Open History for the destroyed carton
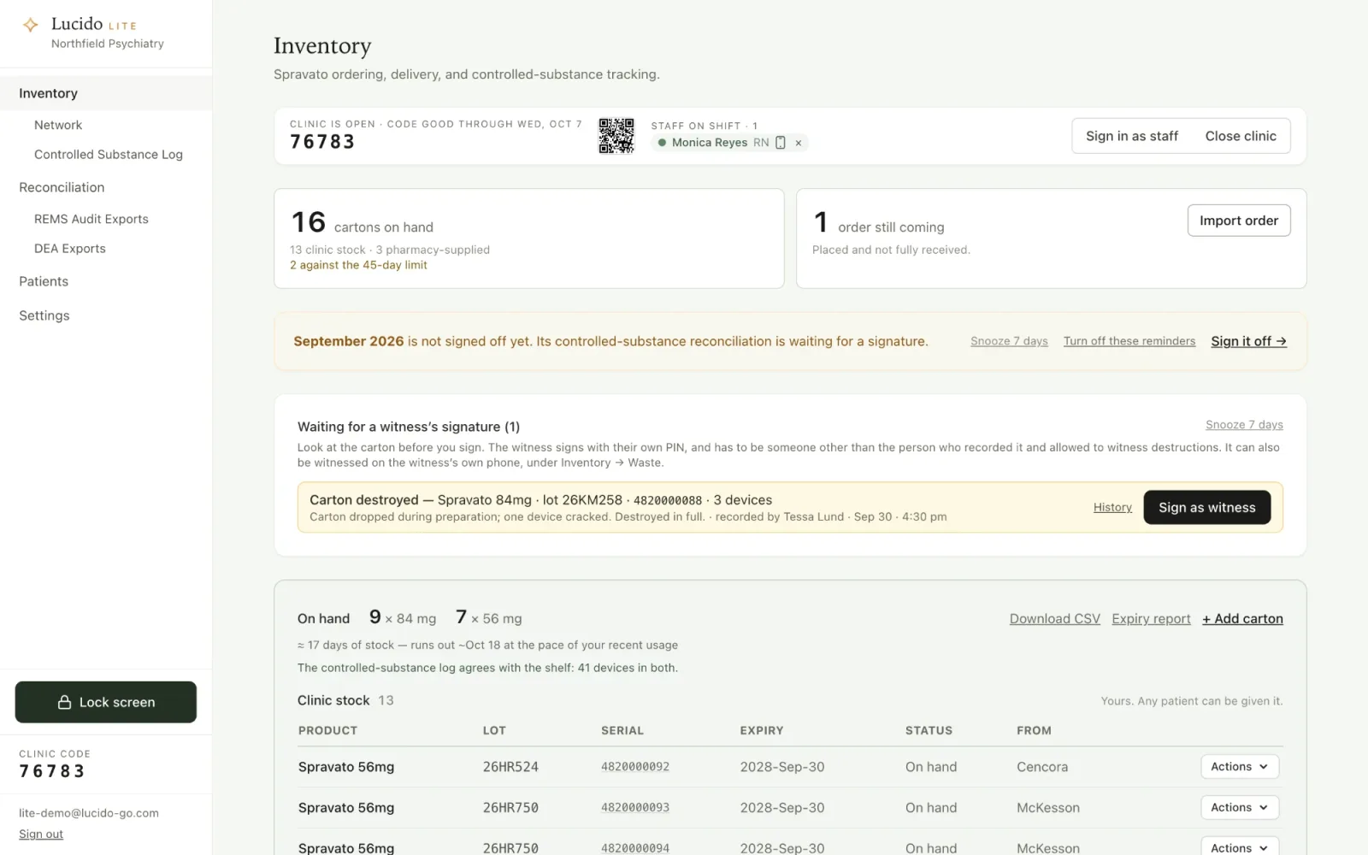The image size is (1368, 855). [x=1112, y=508]
